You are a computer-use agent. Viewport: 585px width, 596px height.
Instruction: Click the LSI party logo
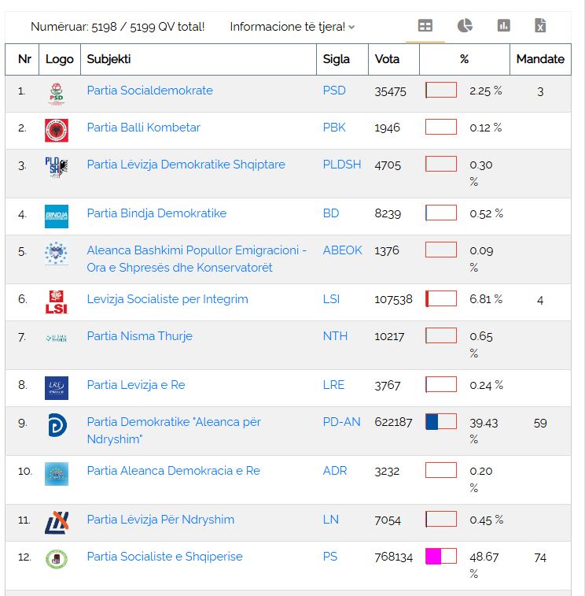57,302
